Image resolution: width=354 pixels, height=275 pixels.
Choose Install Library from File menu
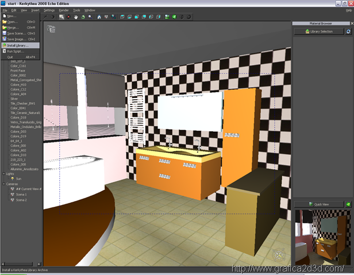20,45
